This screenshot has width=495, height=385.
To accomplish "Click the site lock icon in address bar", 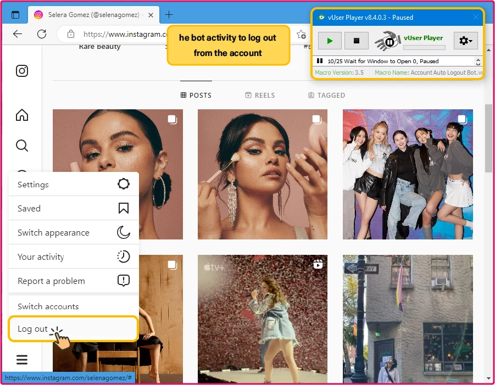I will tap(71, 34).
